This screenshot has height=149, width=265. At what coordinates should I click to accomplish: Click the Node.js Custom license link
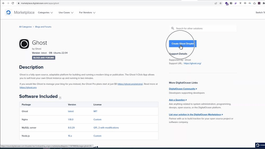pyautogui.click(x=97, y=136)
